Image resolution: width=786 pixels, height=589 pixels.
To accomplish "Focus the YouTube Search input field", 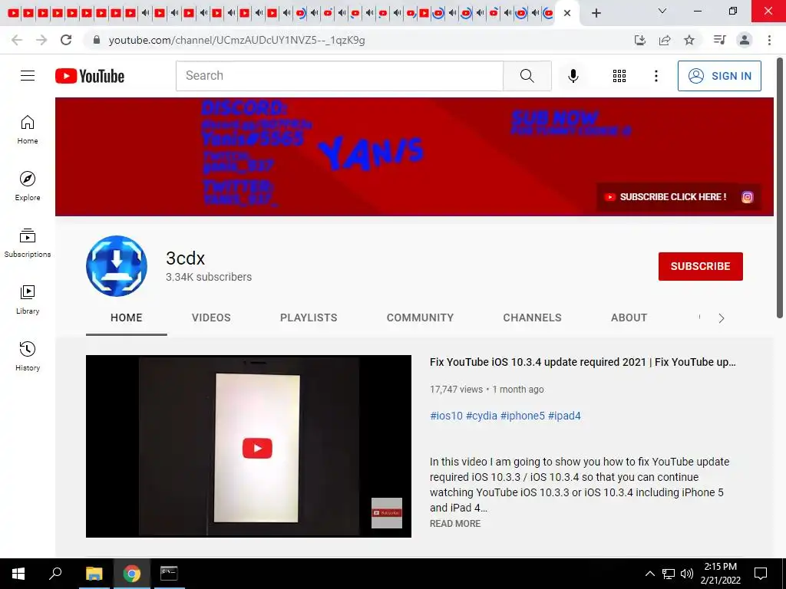I will pos(339,76).
